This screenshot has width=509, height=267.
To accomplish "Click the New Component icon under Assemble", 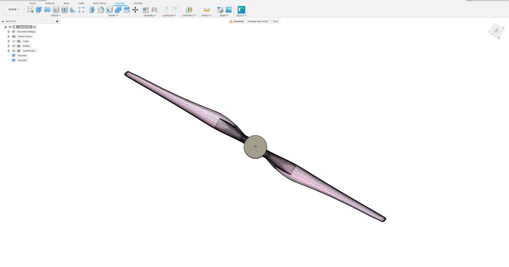I will click(x=145, y=9).
